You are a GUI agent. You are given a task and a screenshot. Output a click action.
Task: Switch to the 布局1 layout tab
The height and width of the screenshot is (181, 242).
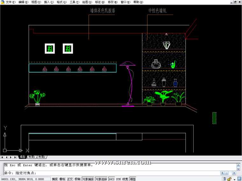pos(32,157)
